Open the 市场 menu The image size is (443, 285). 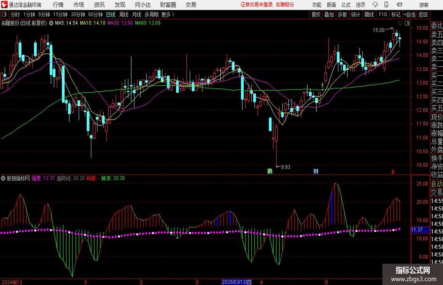pos(79,5)
